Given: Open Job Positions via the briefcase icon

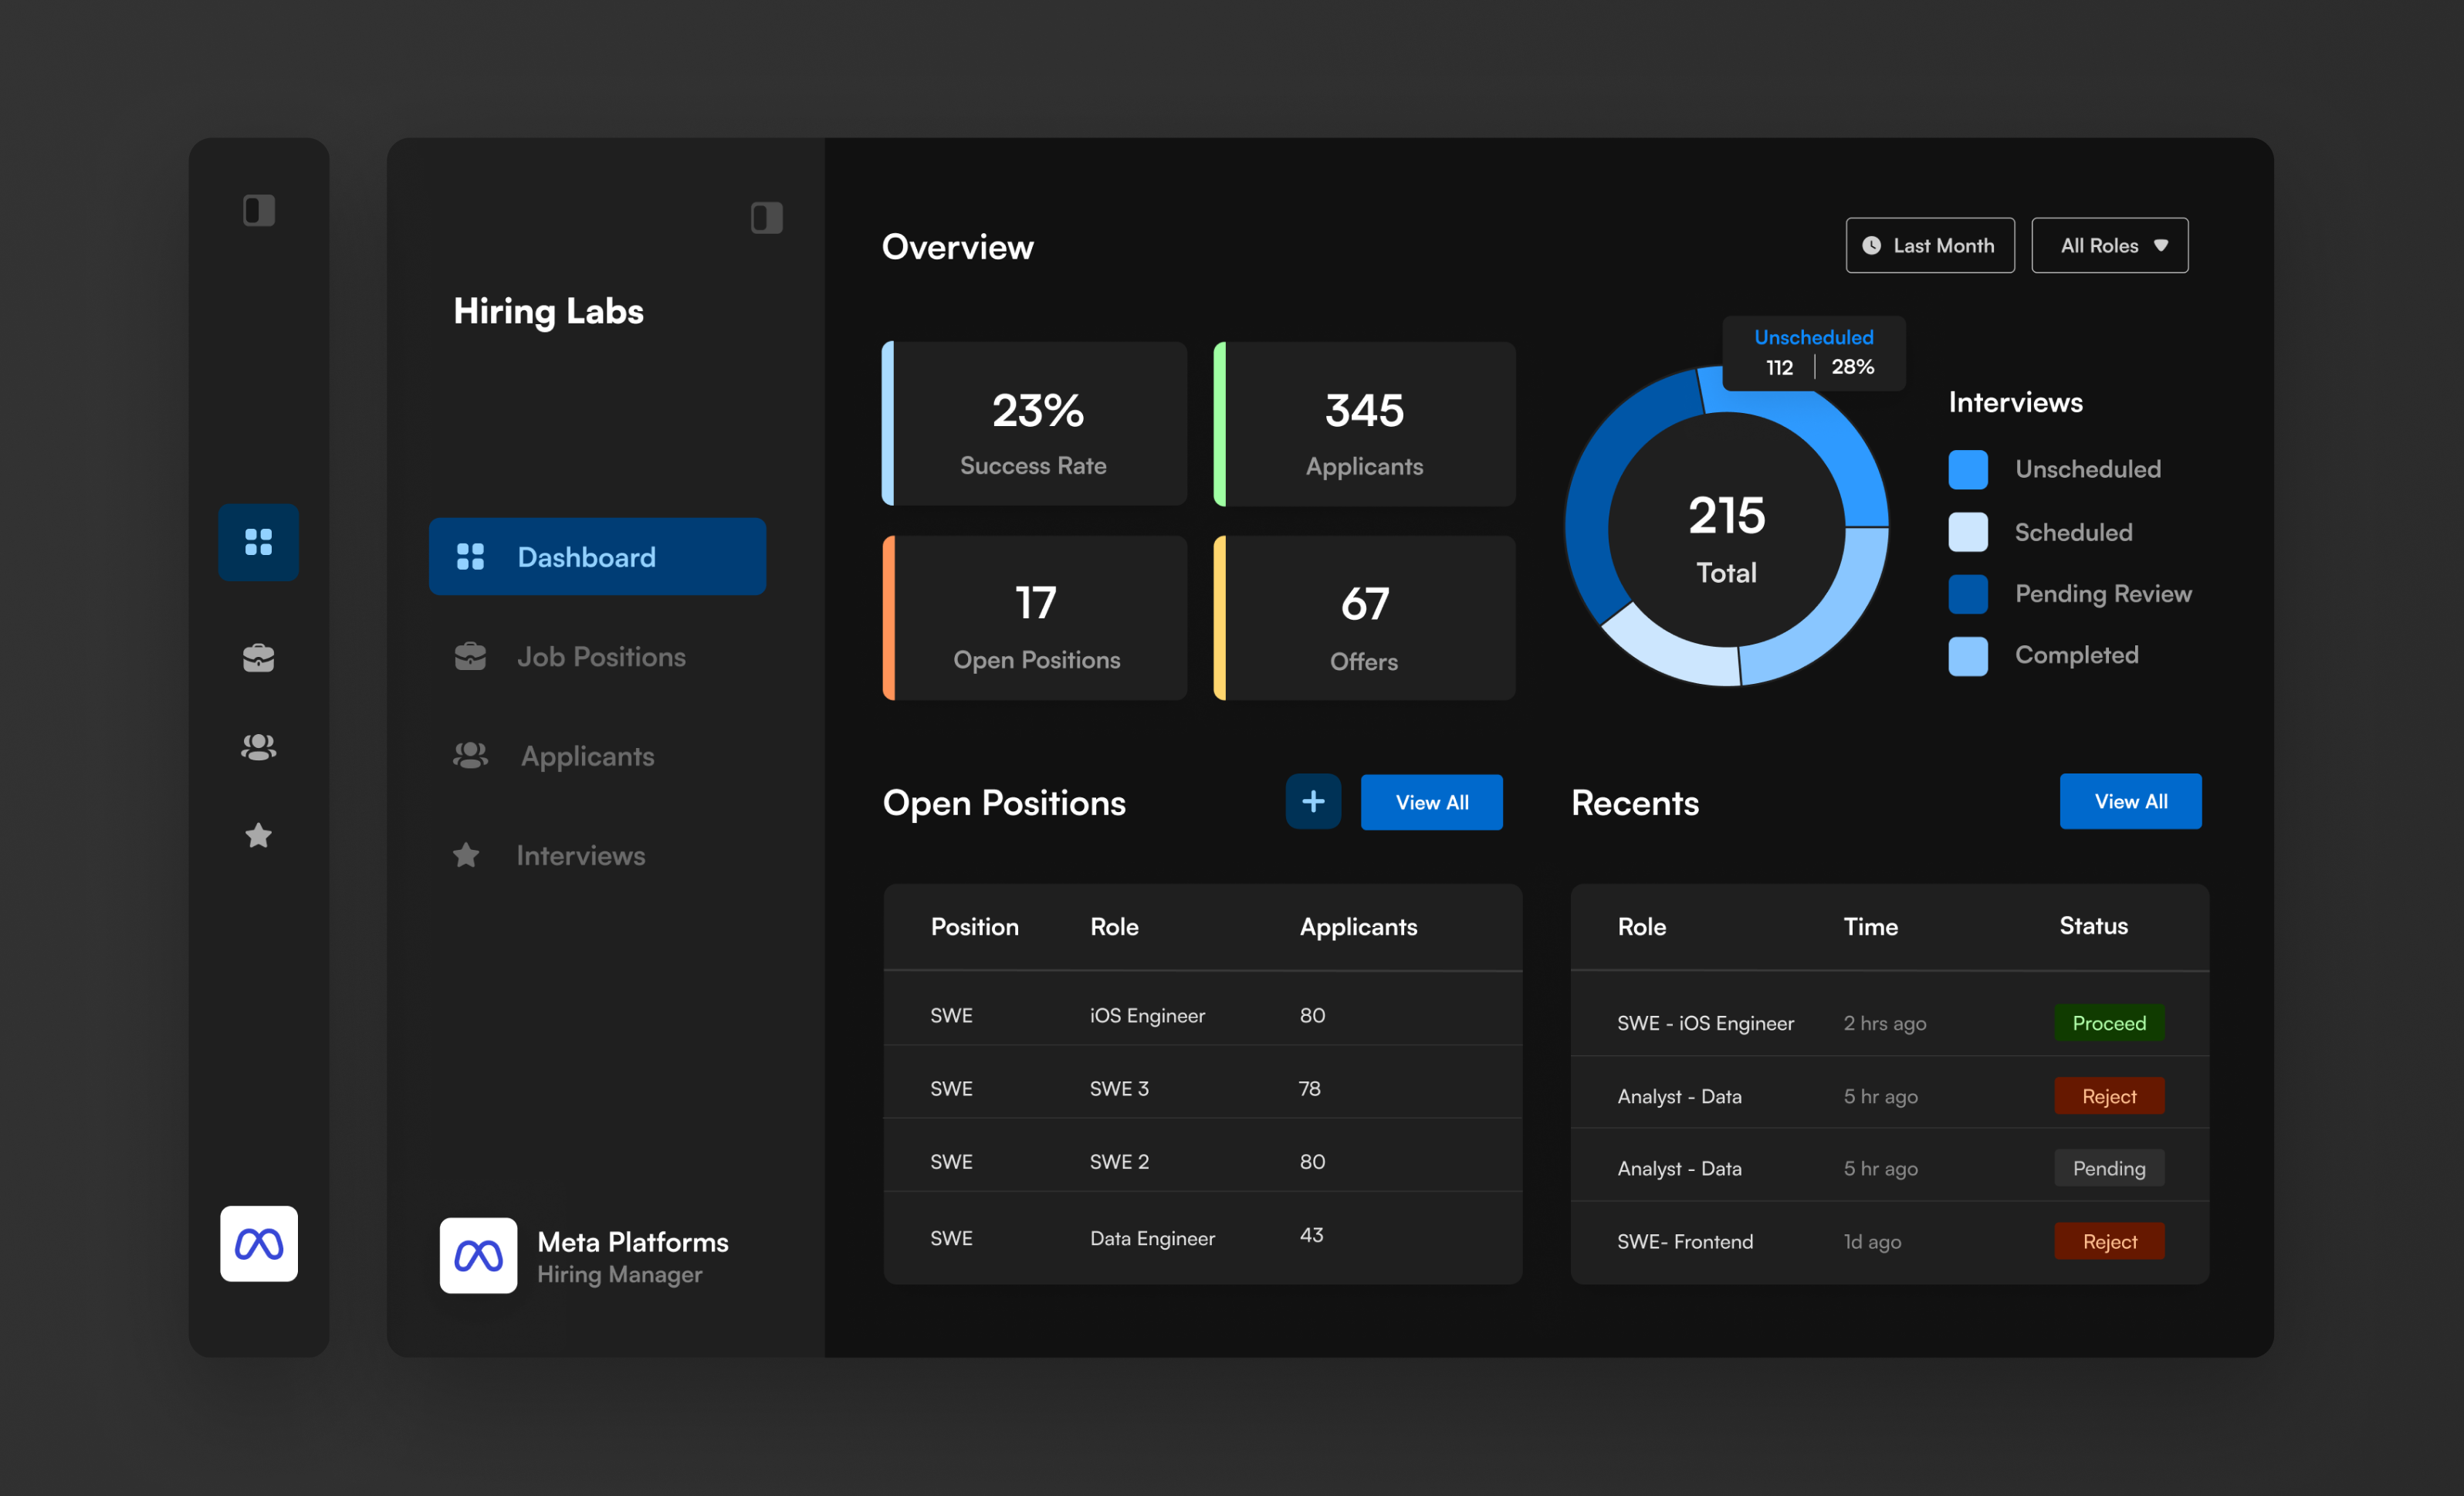Looking at the screenshot, I should [258, 656].
